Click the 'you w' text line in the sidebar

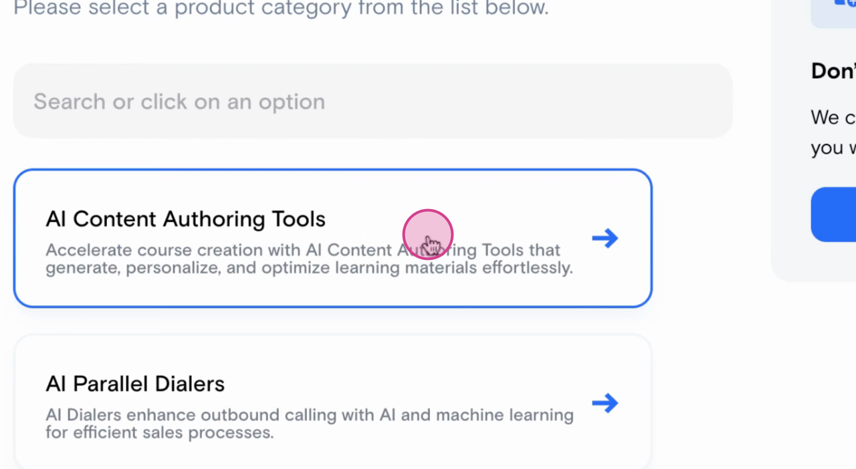pos(833,148)
